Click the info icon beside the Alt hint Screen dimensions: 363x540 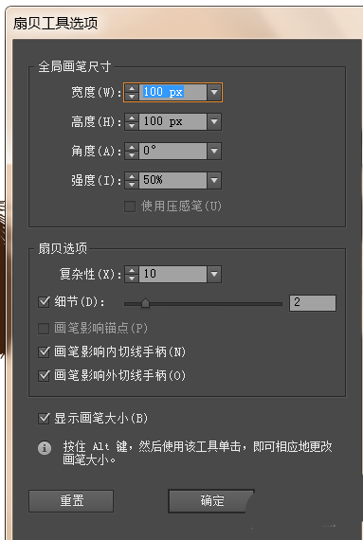coord(45,448)
